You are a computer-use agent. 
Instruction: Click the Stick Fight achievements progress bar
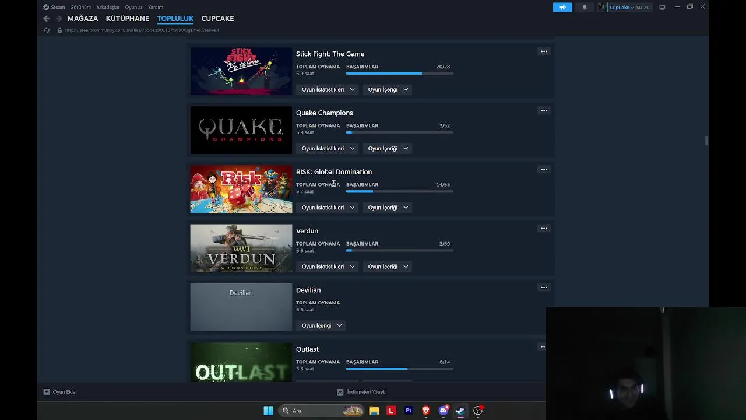pyautogui.click(x=399, y=73)
